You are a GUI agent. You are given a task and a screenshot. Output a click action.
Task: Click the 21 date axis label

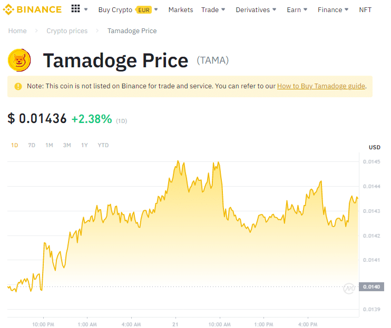click(x=175, y=324)
